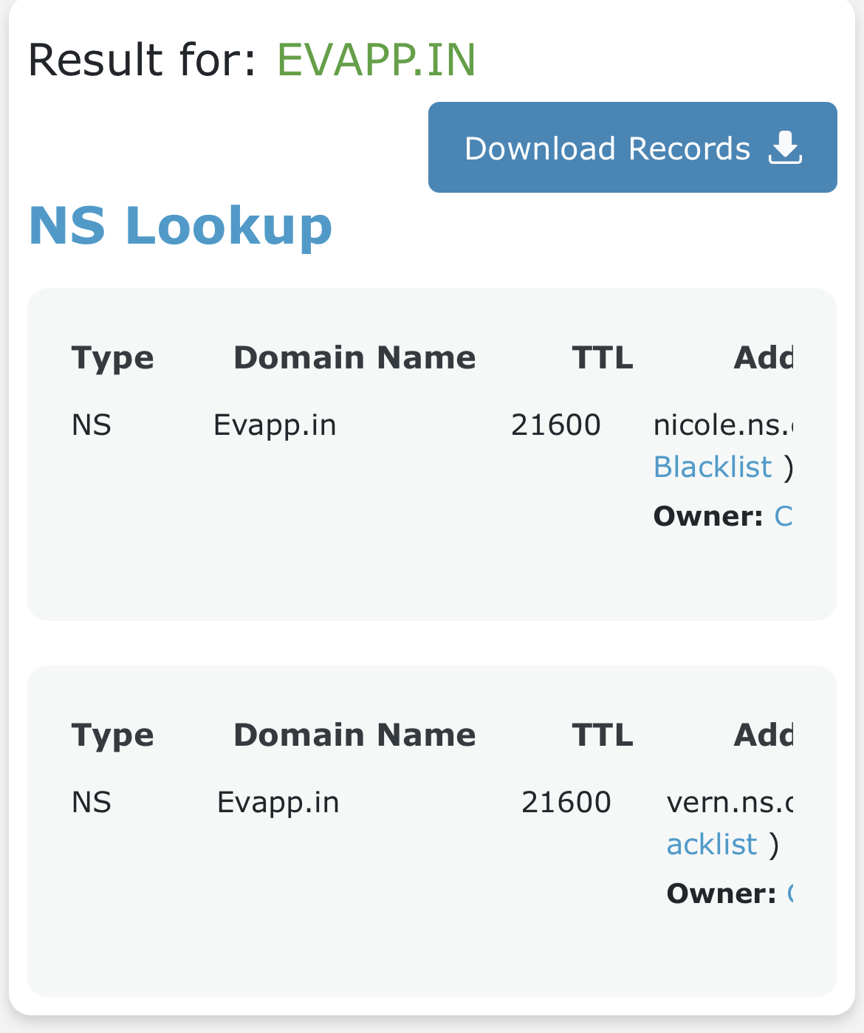
Task: Click the TTL header in second table
Action: [602, 735]
